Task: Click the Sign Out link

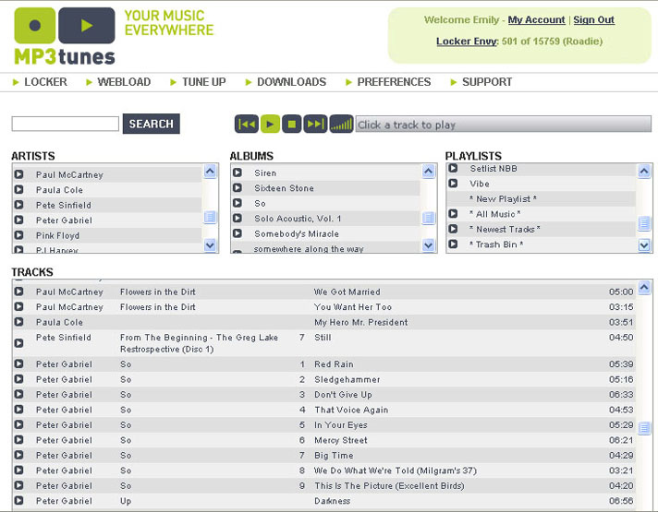Action: pyautogui.click(x=594, y=19)
